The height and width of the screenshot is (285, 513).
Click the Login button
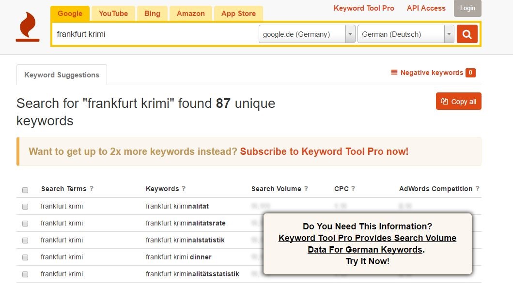(x=467, y=8)
